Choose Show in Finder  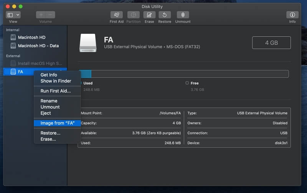point(57,81)
